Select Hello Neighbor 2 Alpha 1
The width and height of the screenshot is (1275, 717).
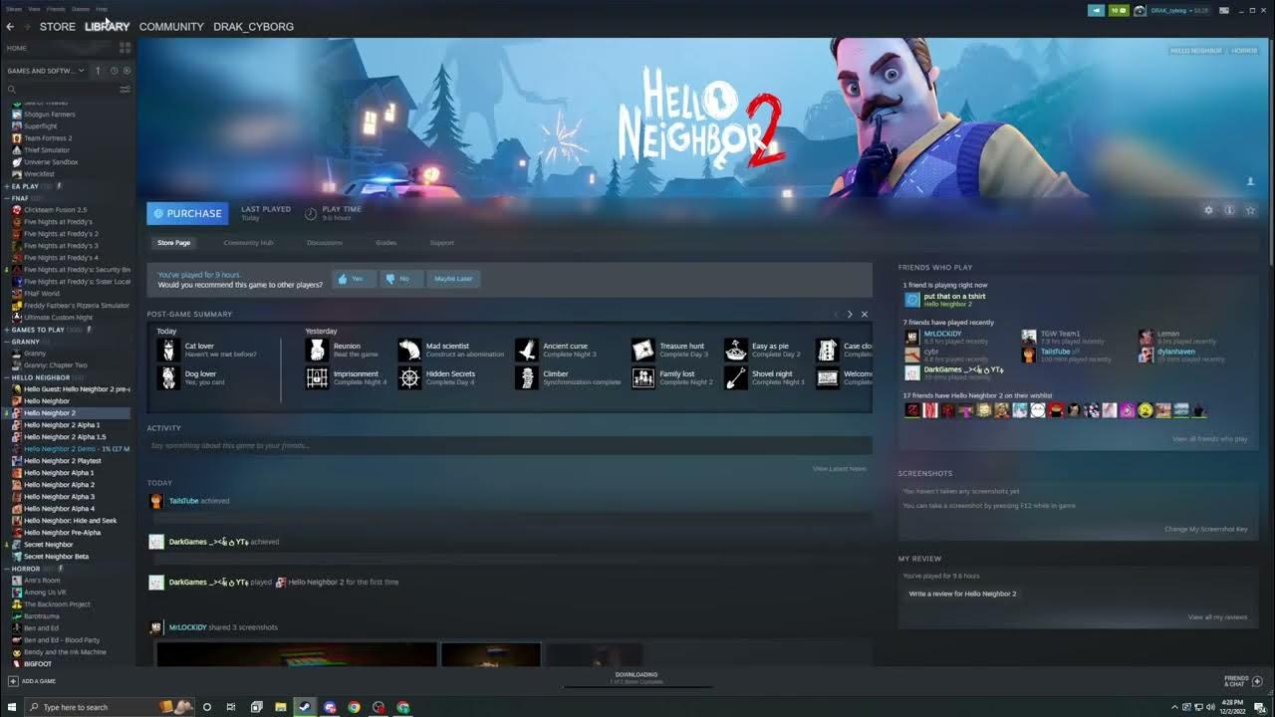[62, 425]
